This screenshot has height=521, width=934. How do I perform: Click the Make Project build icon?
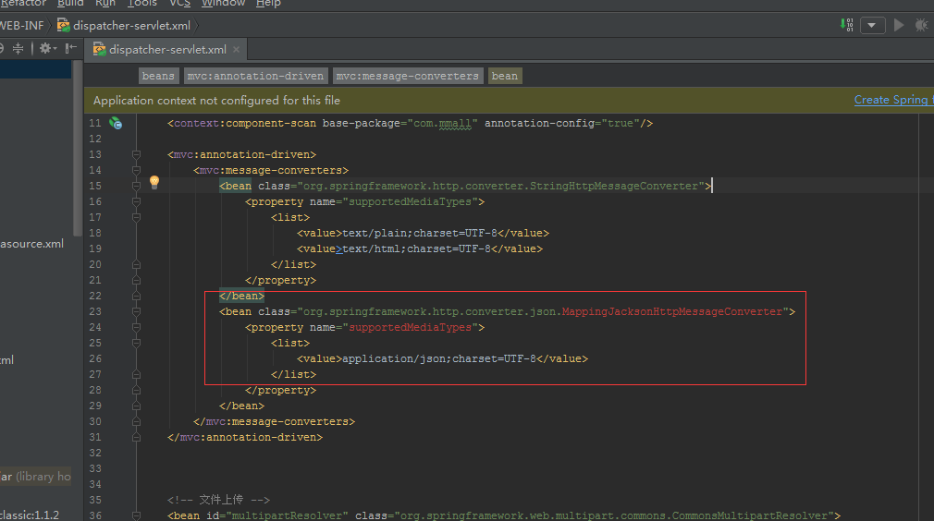point(846,25)
